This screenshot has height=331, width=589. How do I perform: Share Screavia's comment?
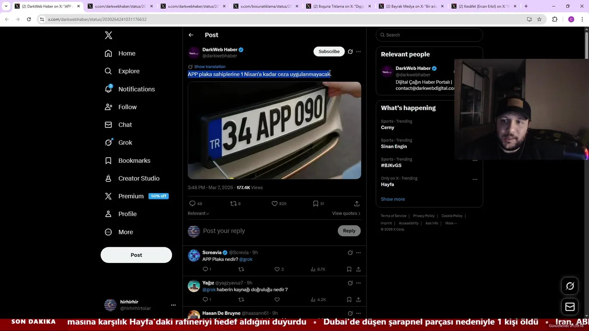click(x=358, y=269)
